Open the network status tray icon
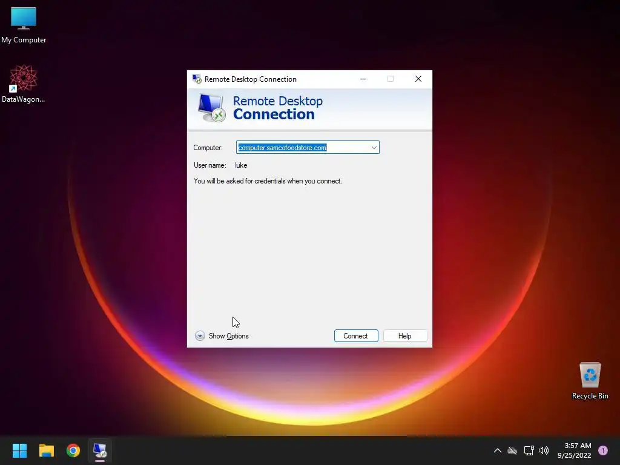 (529, 450)
